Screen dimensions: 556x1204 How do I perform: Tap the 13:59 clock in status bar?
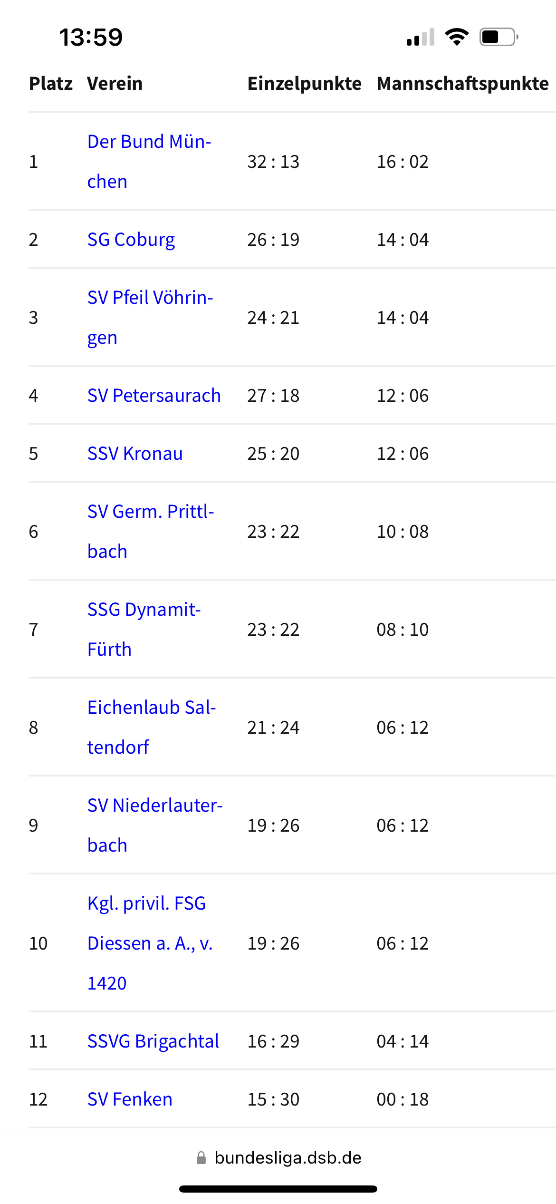91,37
